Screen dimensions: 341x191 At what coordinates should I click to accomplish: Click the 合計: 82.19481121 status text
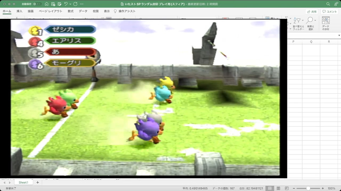pyautogui.click(x=251, y=189)
